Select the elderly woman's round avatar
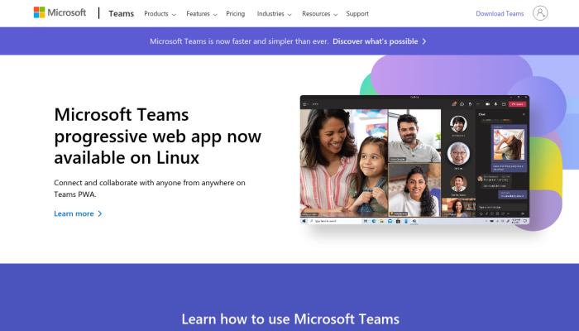 [458, 153]
